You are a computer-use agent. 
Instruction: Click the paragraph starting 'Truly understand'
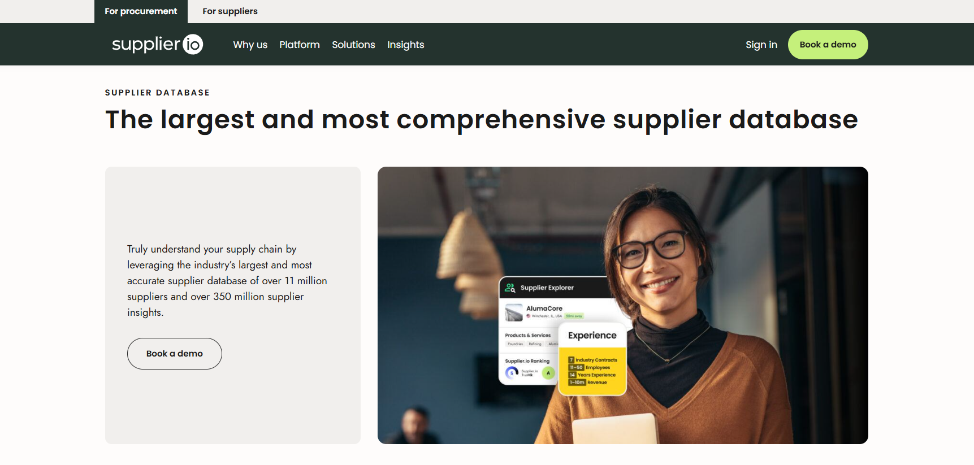click(227, 281)
